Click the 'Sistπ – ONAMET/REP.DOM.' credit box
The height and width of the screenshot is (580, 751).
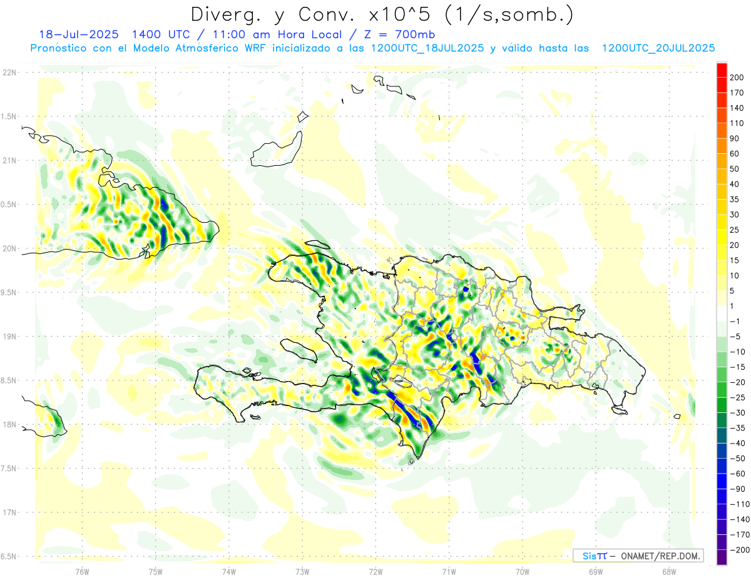pyautogui.click(x=638, y=556)
